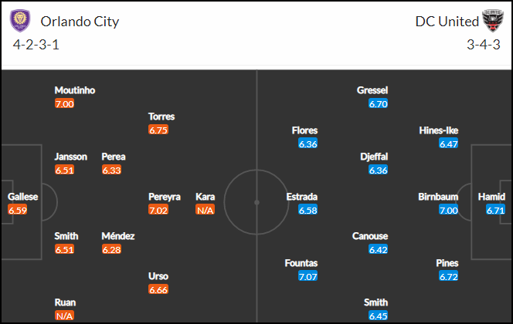This screenshot has width=513, height=324.
Task: Select player Hines-Ike
Action: pyautogui.click(x=438, y=130)
